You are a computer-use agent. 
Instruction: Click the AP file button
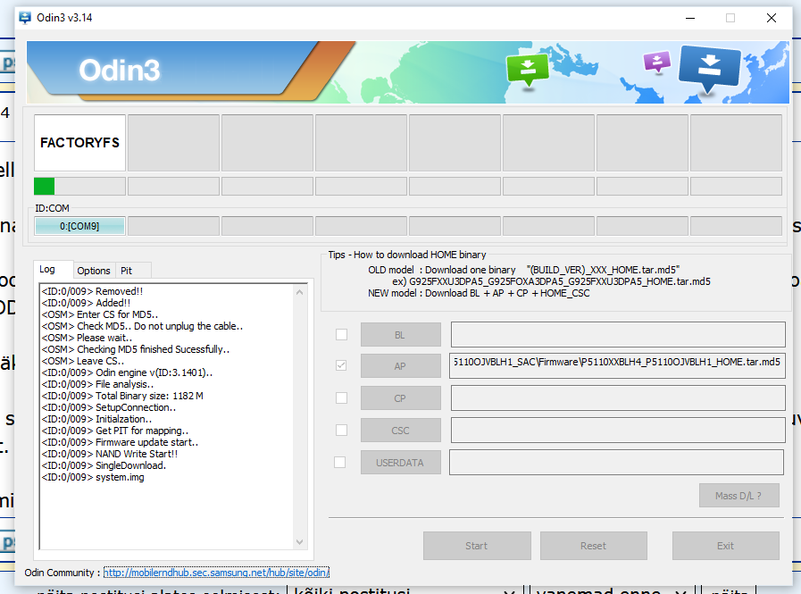coord(400,366)
